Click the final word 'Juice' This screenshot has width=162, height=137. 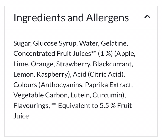21,116
